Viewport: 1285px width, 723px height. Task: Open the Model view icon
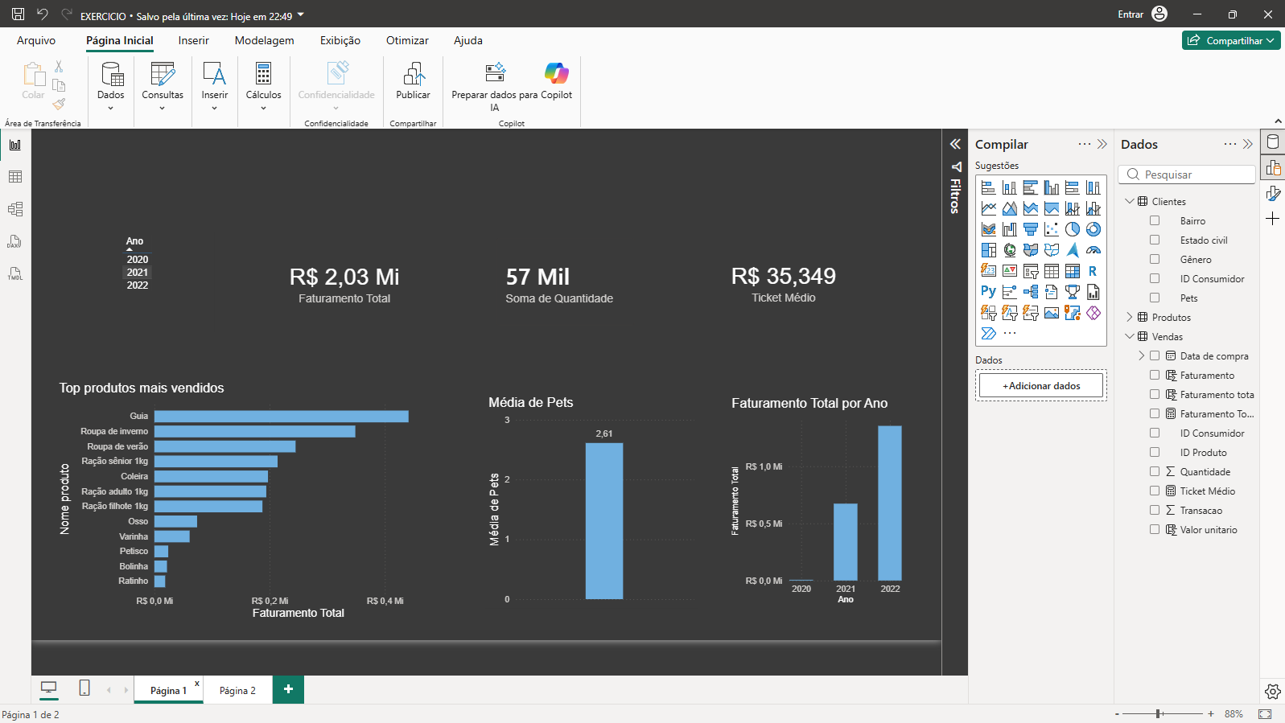tap(15, 209)
